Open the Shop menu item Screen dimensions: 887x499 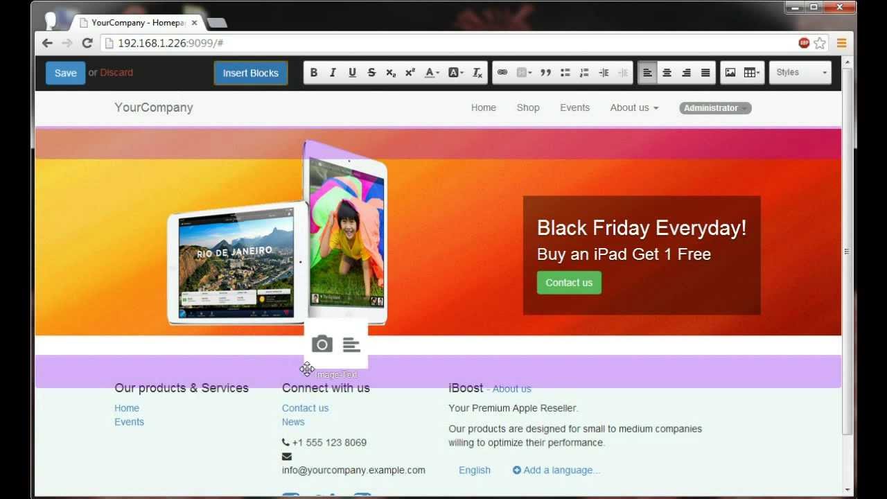tap(528, 107)
